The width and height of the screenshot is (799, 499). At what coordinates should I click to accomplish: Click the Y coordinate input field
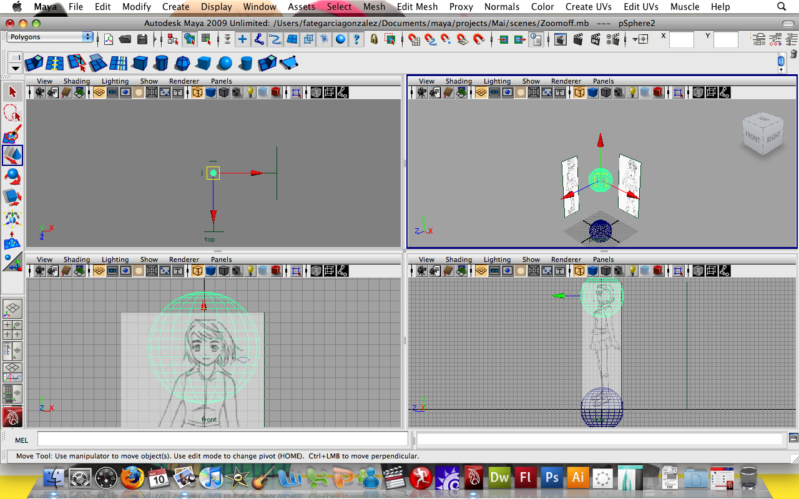[x=726, y=40]
